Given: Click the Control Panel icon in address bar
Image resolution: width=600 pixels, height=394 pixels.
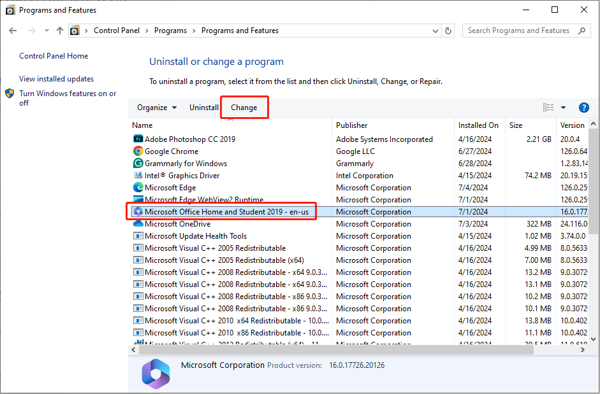Looking at the screenshot, I should point(75,31).
